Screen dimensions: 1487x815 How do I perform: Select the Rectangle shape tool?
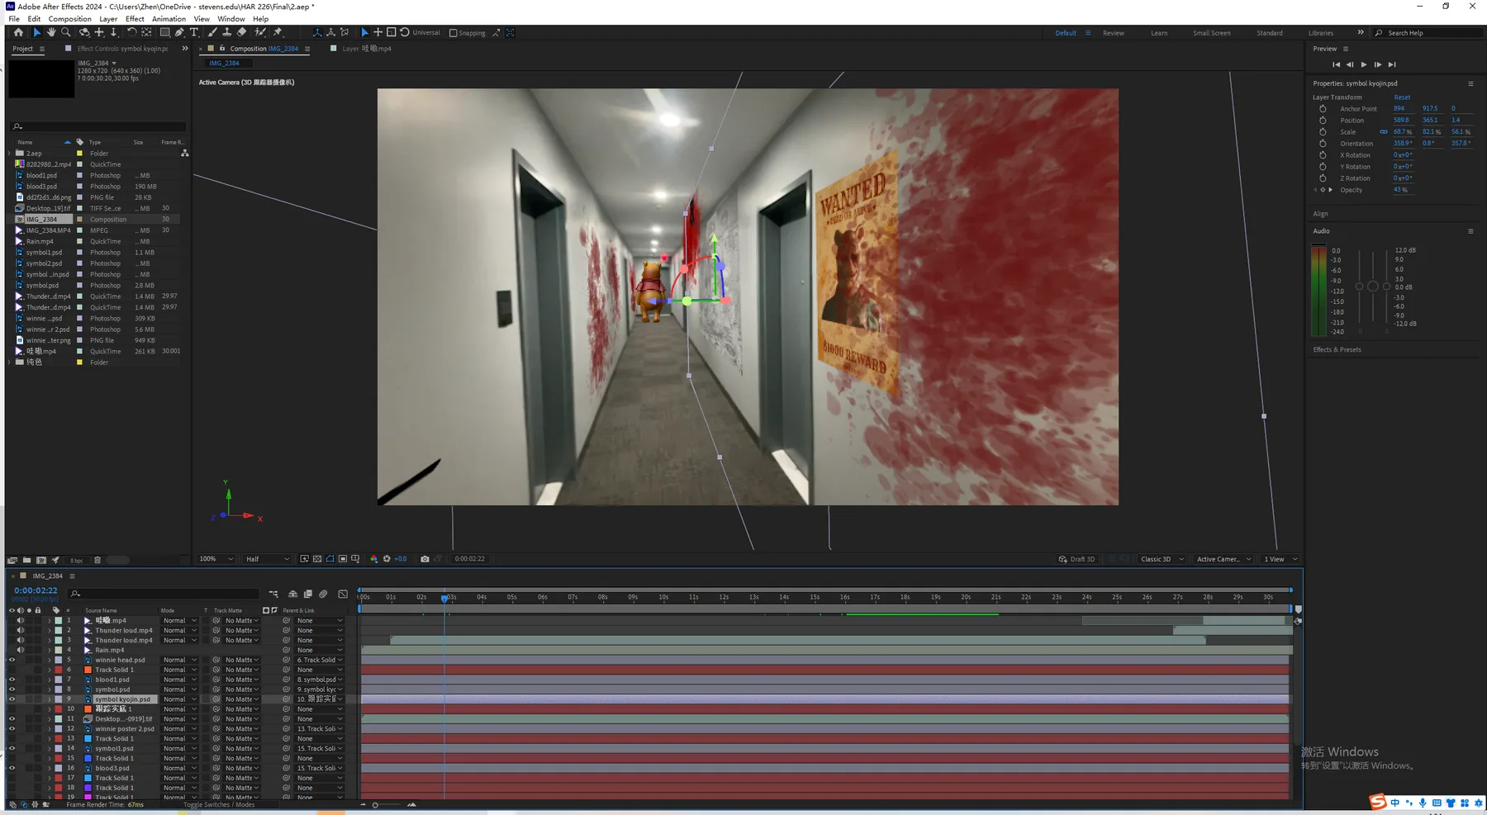(x=165, y=32)
